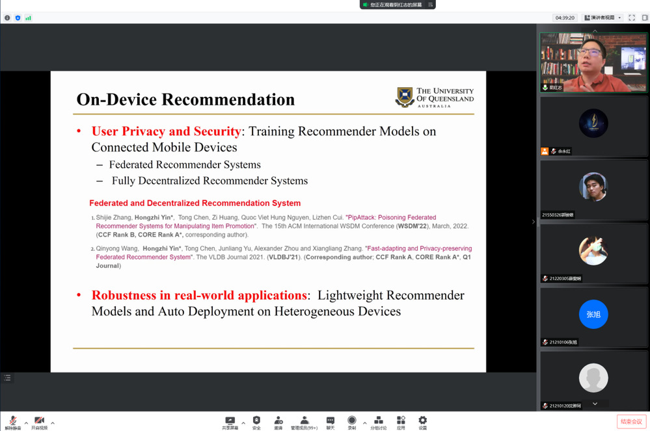Open the speaker view layout dropdown
The width and height of the screenshot is (650, 431).
pyautogui.click(x=603, y=18)
